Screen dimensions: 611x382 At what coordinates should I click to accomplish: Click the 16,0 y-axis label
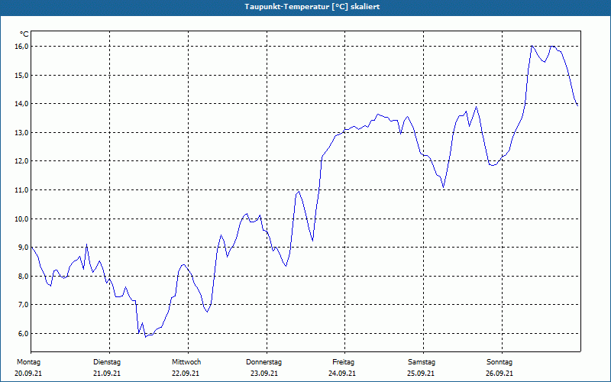click(x=22, y=47)
